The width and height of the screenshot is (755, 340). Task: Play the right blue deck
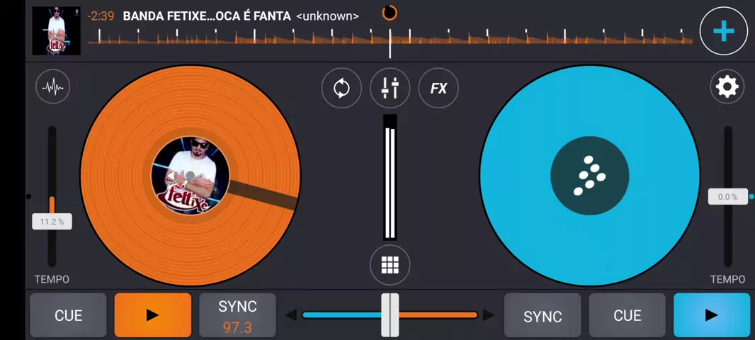pos(711,315)
